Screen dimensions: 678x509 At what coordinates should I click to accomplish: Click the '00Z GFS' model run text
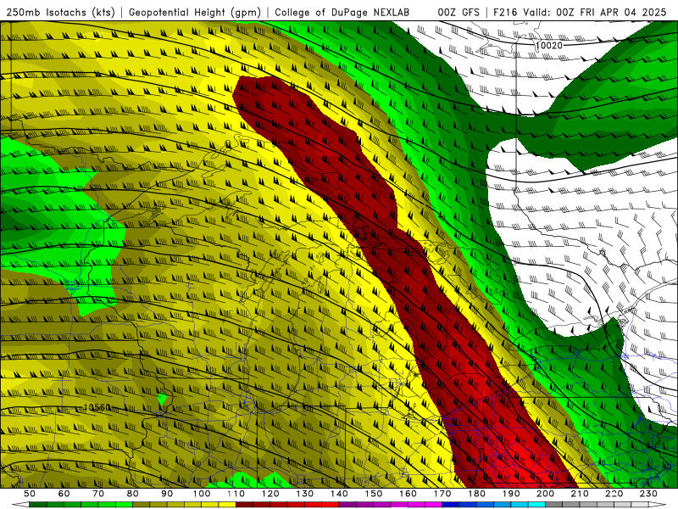click(x=458, y=13)
